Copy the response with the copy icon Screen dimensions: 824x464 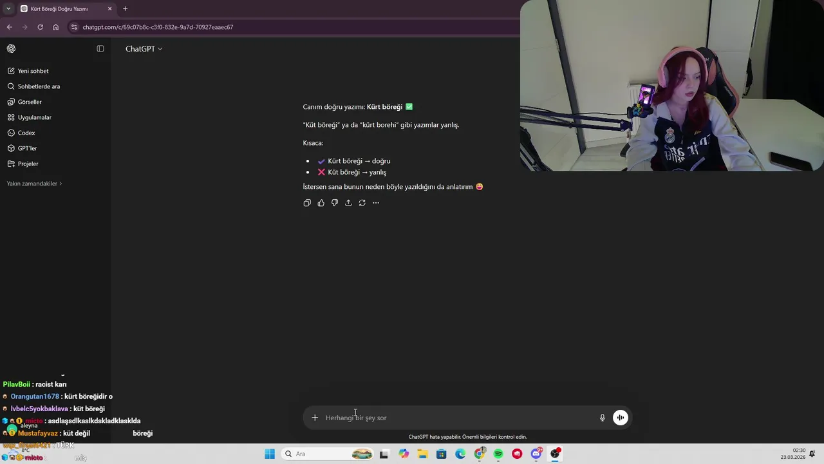[x=307, y=203]
